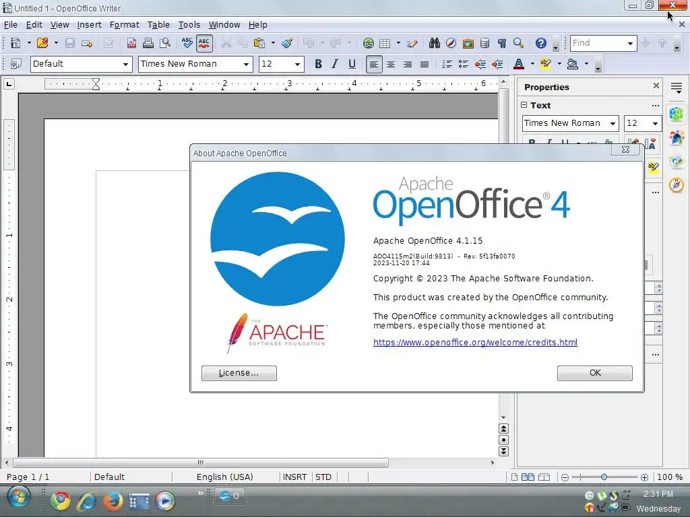Toggle Nonprinting Characters pilcrow
The height and width of the screenshot is (517, 690).
(x=501, y=43)
